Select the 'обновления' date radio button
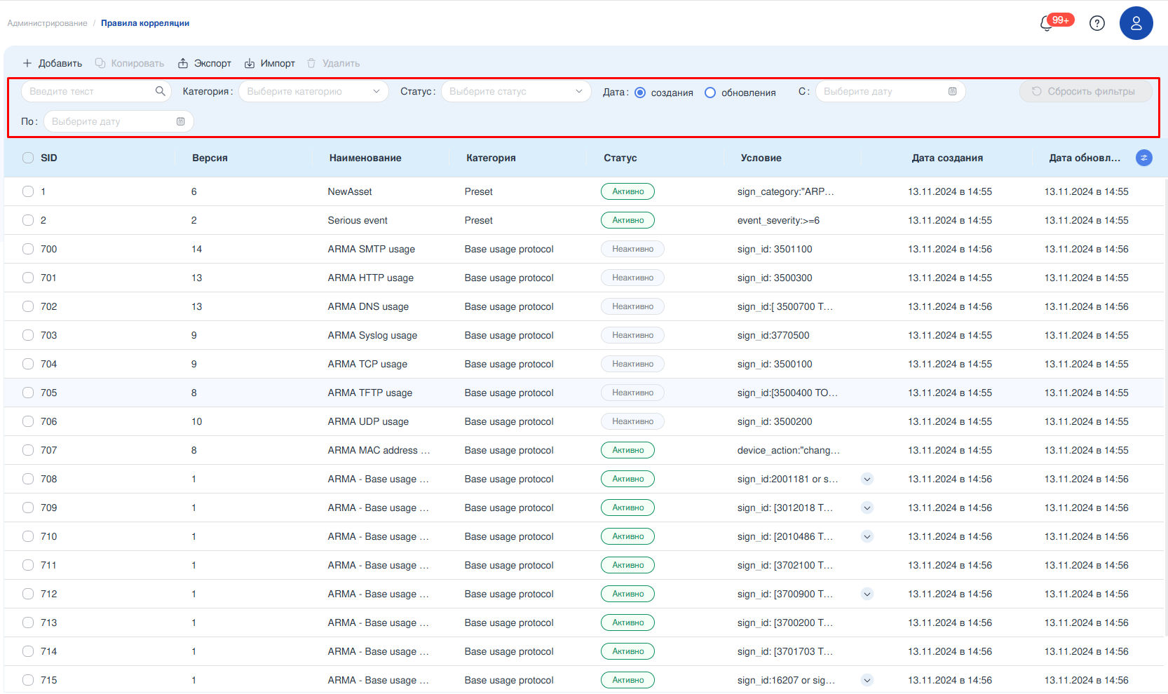 pyautogui.click(x=710, y=93)
